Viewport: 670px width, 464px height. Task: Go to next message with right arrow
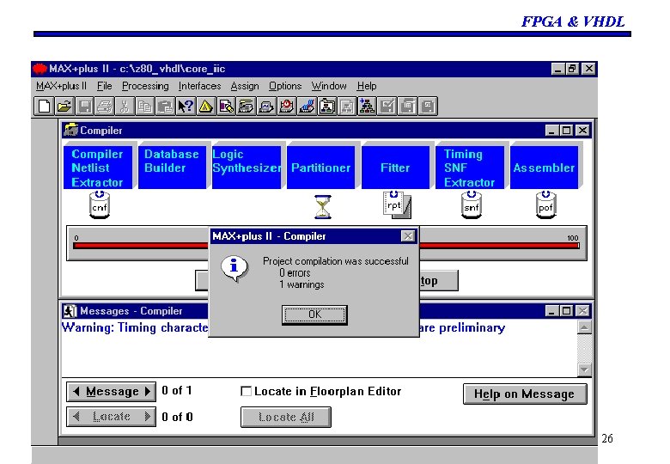tap(148, 391)
